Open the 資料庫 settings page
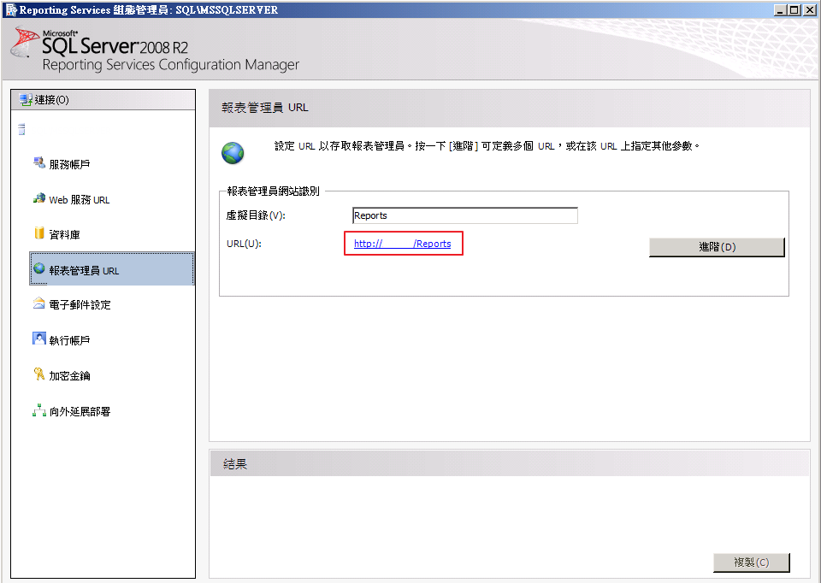The width and height of the screenshot is (821, 583). [64, 235]
